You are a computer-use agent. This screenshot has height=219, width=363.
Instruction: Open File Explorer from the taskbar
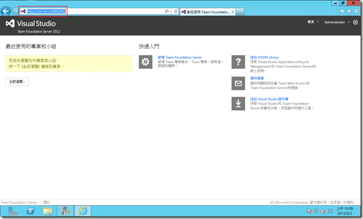[48, 211]
